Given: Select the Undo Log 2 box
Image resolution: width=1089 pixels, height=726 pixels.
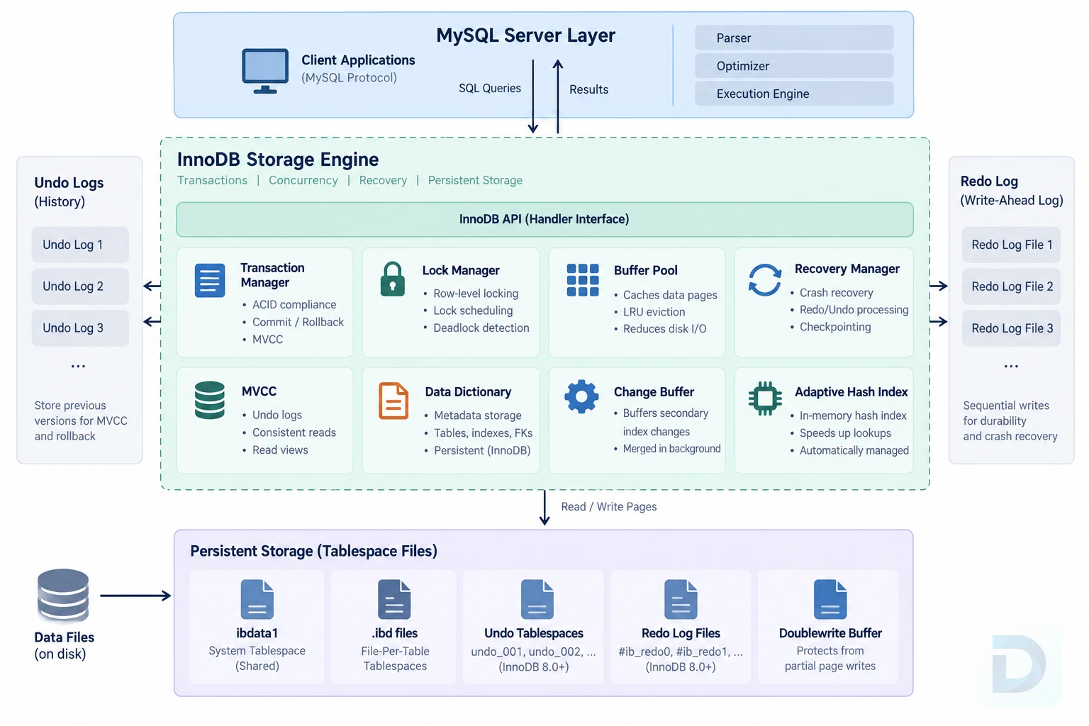Looking at the screenshot, I should [80, 286].
